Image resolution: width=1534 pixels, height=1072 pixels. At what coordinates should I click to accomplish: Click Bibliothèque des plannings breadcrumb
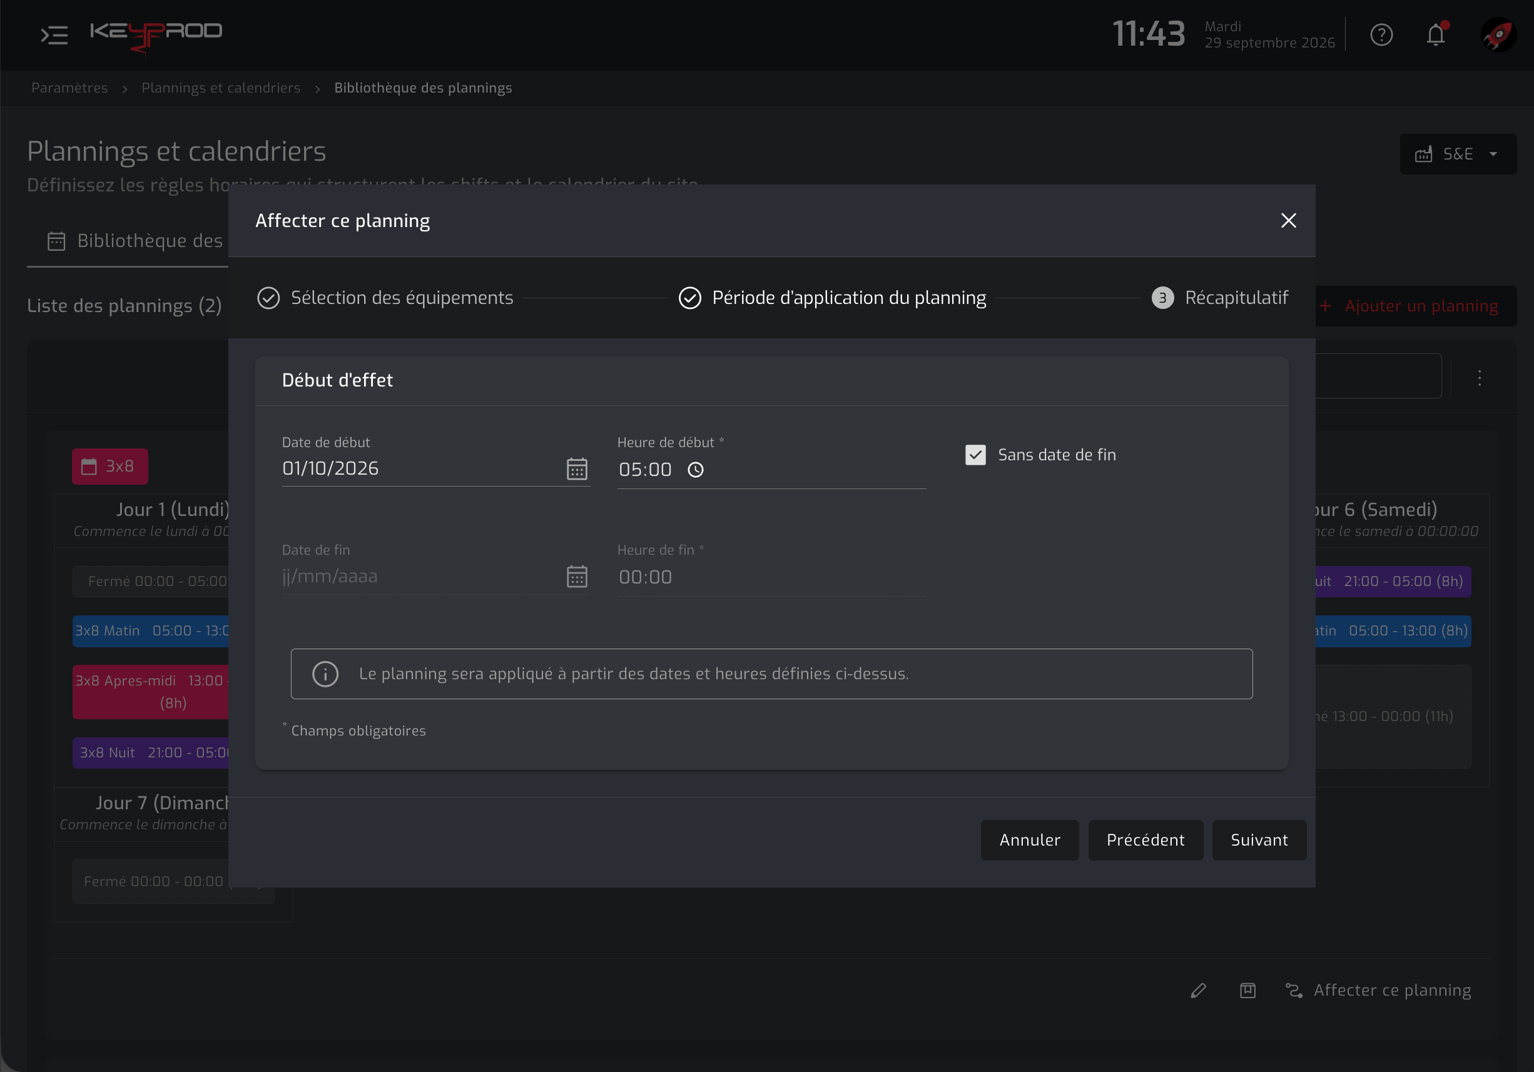click(423, 88)
